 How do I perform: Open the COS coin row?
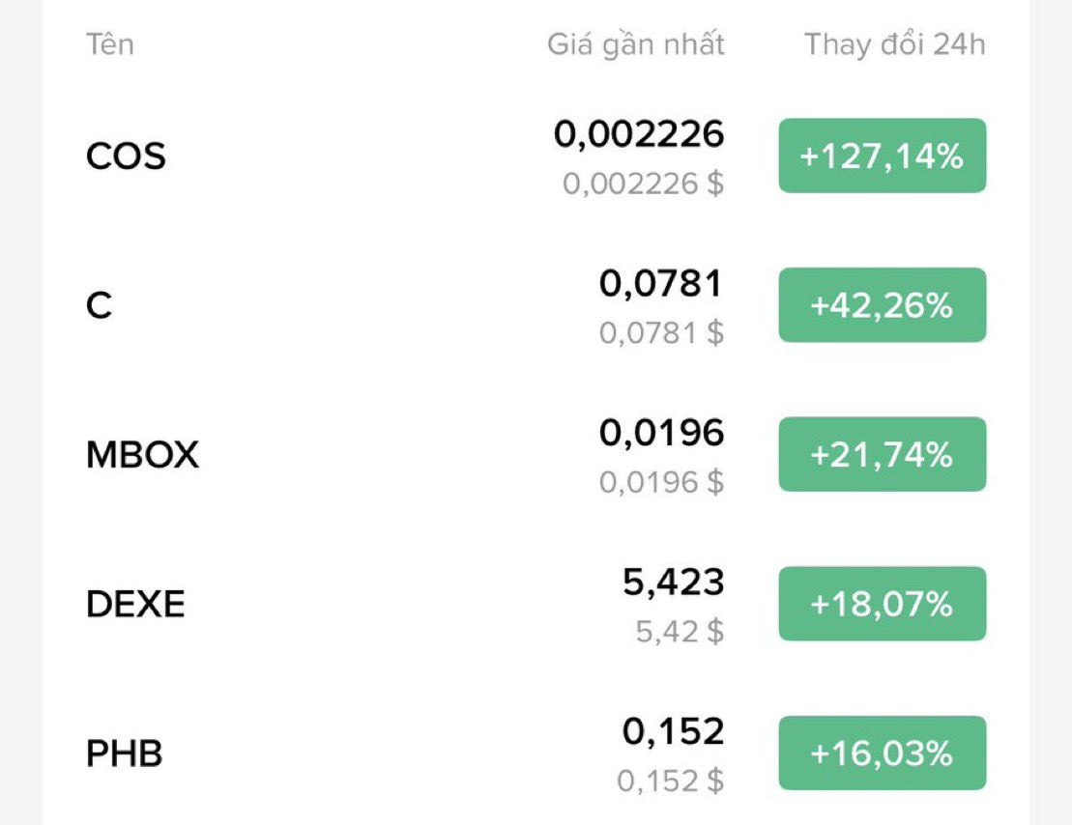[x=126, y=156]
